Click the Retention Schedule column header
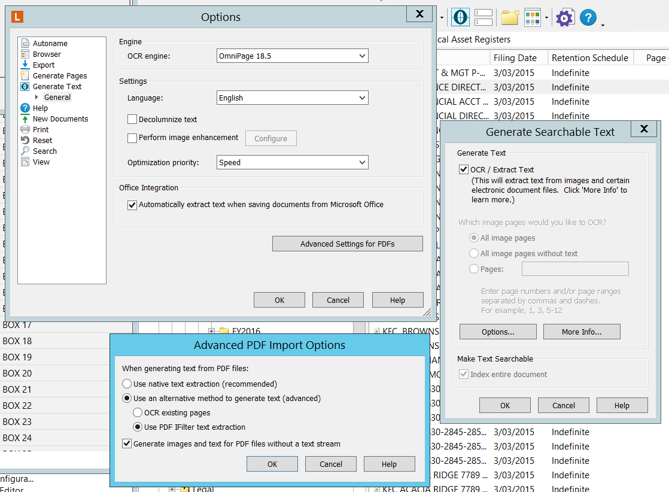669x492 pixels. tap(589, 58)
